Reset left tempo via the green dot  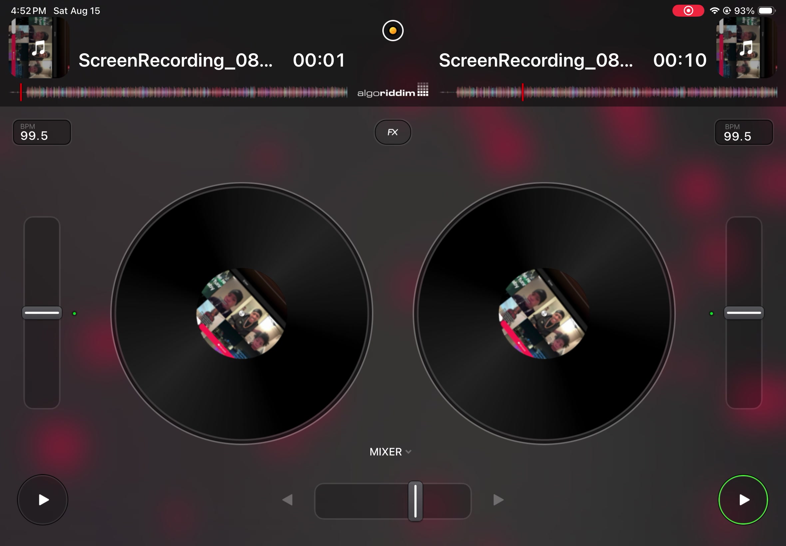(74, 313)
